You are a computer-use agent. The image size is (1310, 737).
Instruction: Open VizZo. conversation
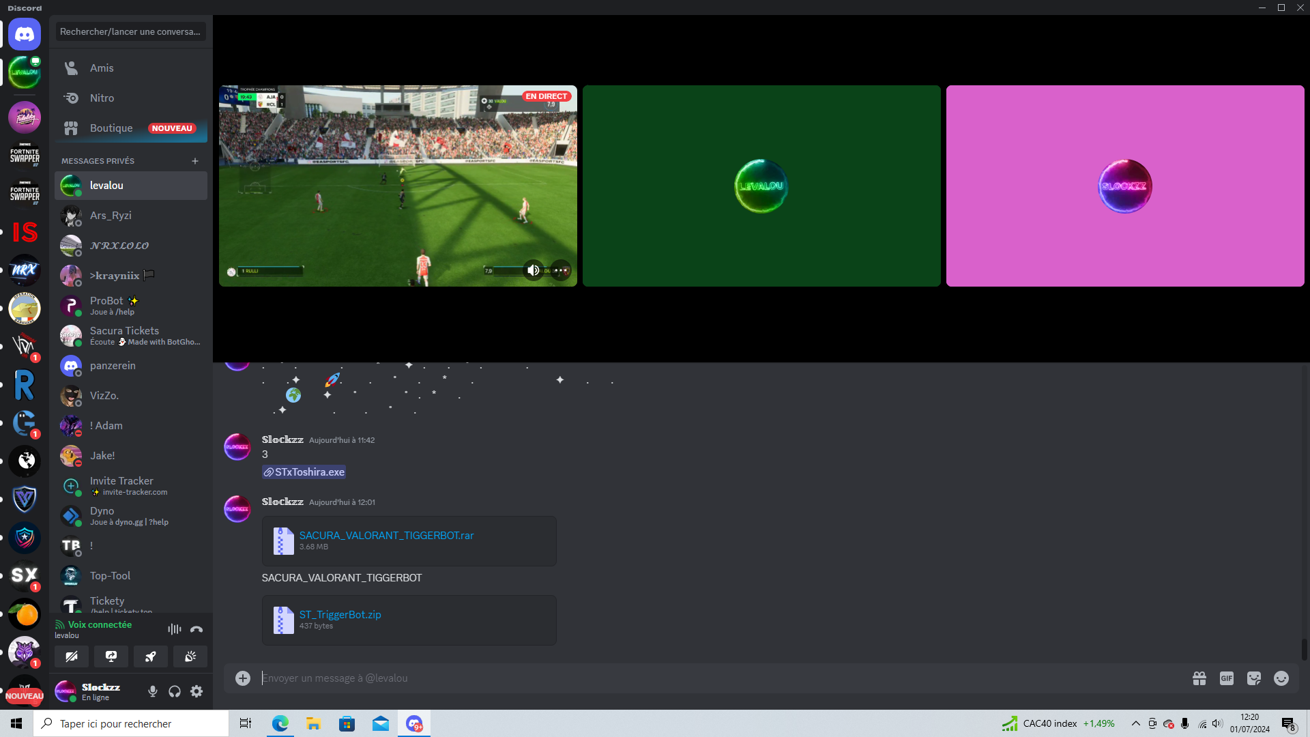tap(131, 396)
